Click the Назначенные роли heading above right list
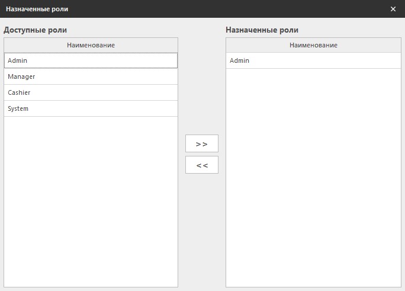 [x=262, y=30]
